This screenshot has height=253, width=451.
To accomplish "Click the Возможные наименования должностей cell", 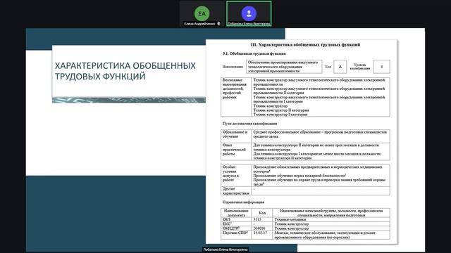I will 236,97.
